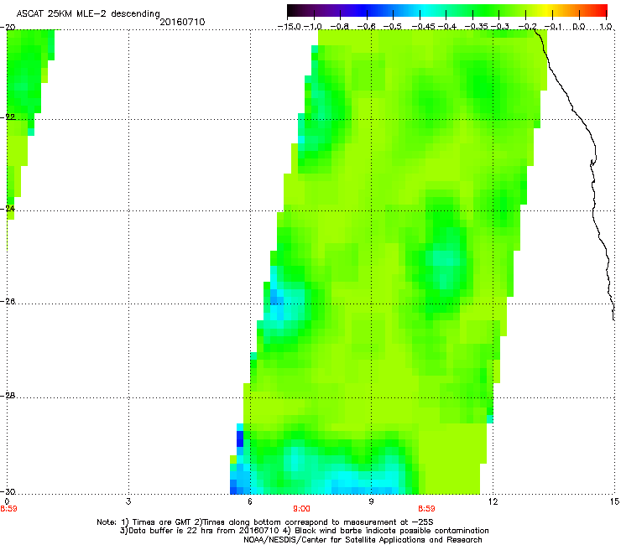Click the red '8:59' time under longitude 0

pyautogui.click(x=8, y=509)
